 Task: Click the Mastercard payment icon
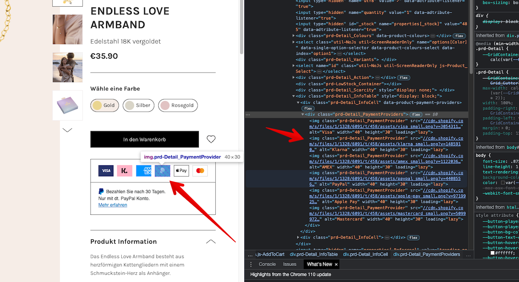(x=200, y=171)
